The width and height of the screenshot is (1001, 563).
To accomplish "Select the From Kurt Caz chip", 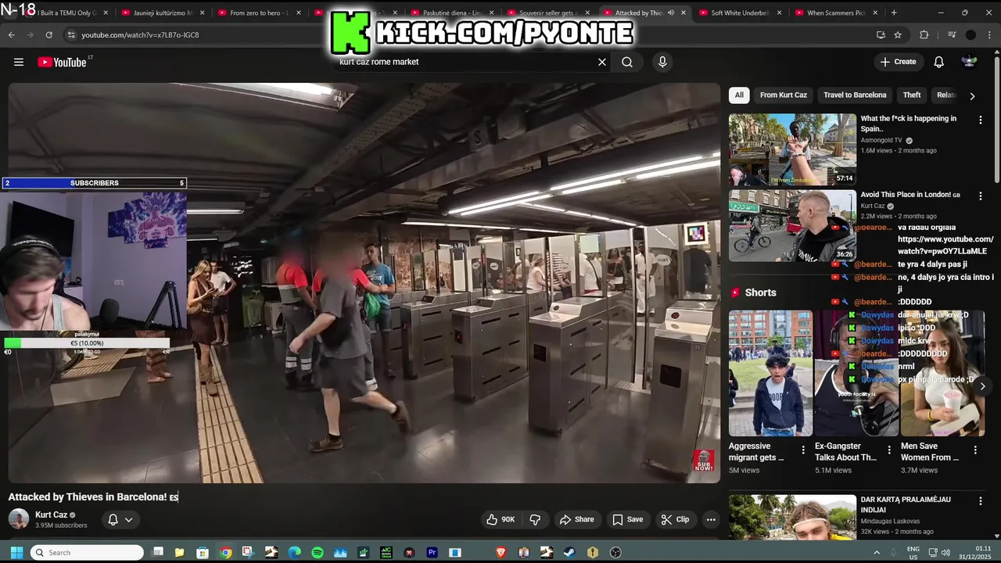I will coord(784,95).
